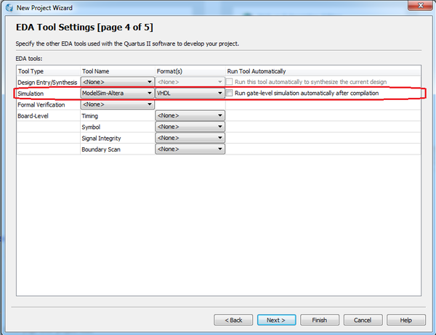
Task: Cancel the New Project Wizard
Action: click(363, 320)
